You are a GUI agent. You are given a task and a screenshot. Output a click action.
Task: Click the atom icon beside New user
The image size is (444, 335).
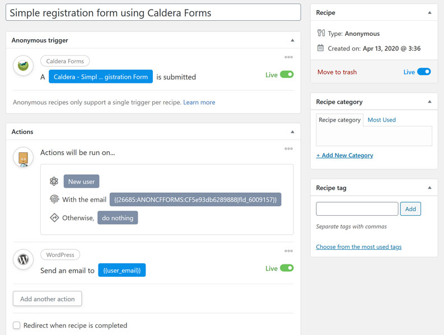(x=54, y=181)
